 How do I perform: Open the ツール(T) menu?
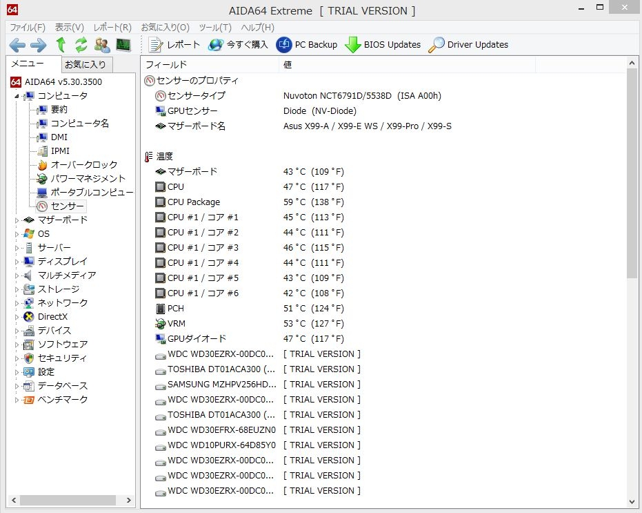click(215, 28)
